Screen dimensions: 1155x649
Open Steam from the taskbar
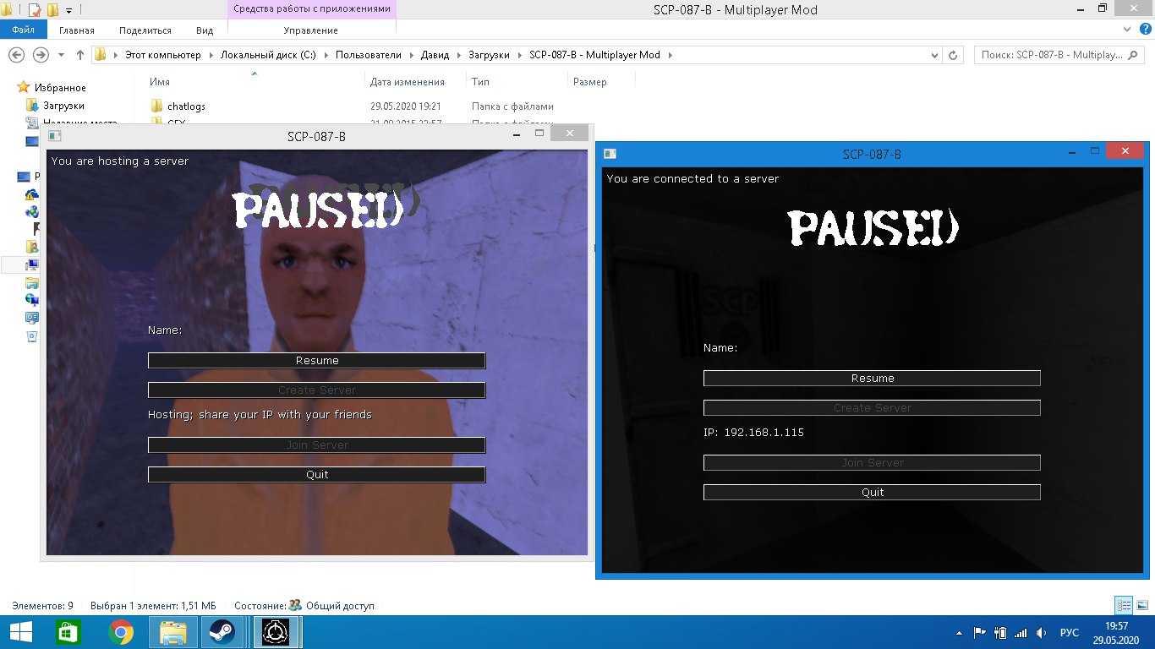222,632
